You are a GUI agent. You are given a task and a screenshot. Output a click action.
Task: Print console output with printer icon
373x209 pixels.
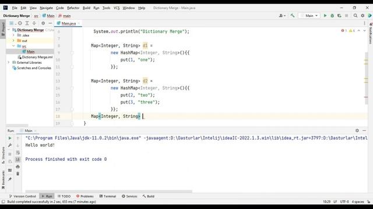[18, 167]
